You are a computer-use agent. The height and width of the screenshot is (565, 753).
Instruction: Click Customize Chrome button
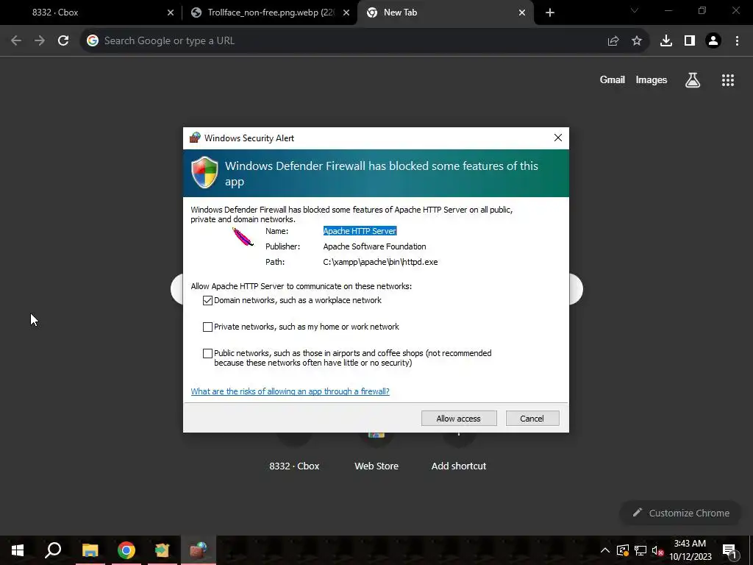point(682,513)
